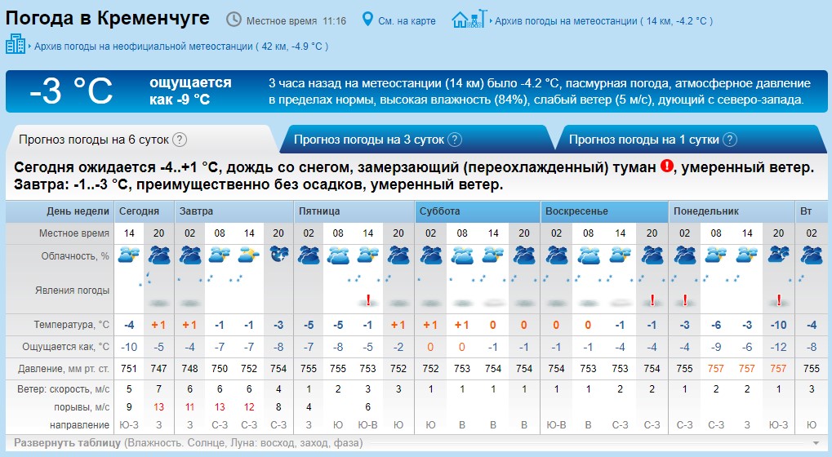Screen dimensions: 832x457
Task: Open help icon beside 6 суток forecast
Action: point(180,140)
